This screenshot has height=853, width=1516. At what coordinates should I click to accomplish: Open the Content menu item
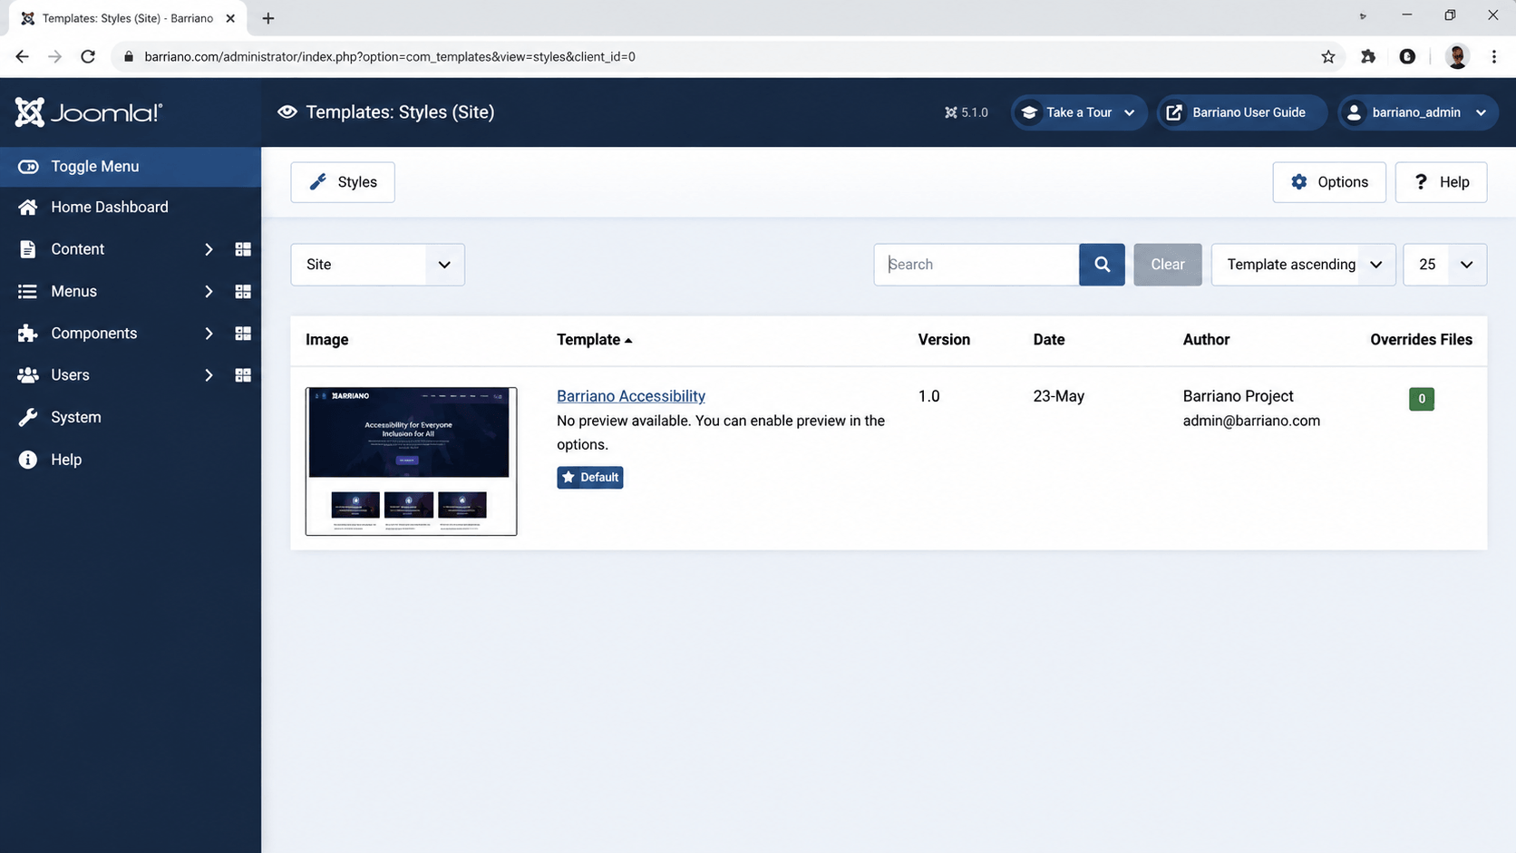coord(78,249)
